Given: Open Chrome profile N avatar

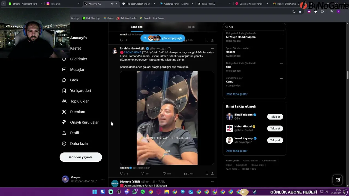Looking at the screenshot, I should (x=338, y=11).
